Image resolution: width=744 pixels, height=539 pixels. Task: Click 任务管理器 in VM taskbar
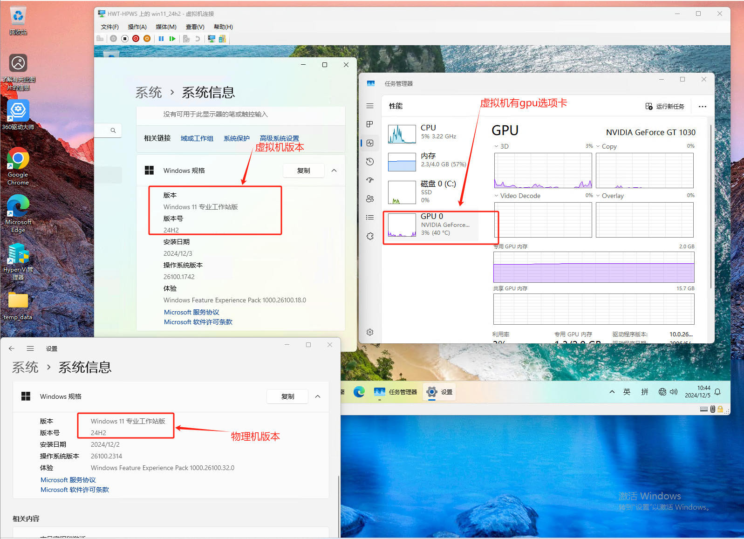[396, 392]
